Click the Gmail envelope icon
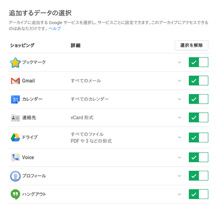 (15, 81)
